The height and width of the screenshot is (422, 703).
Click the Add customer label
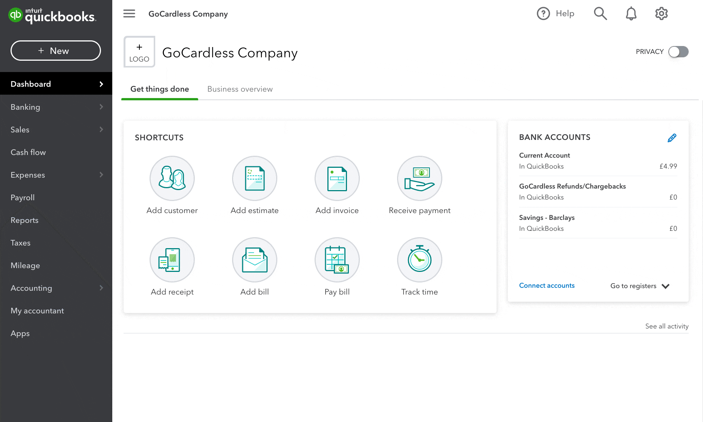(x=172, y=210)
